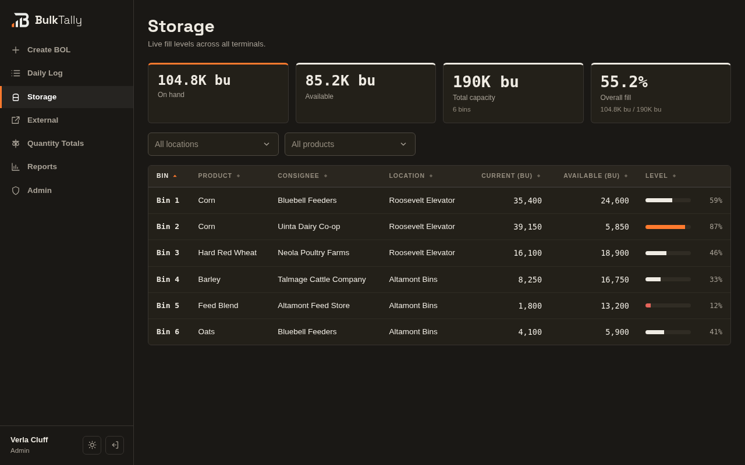The width and height of the screenshot is (745, 465).
Task: Click the external-link icon beside External
Action: [16, 120]
